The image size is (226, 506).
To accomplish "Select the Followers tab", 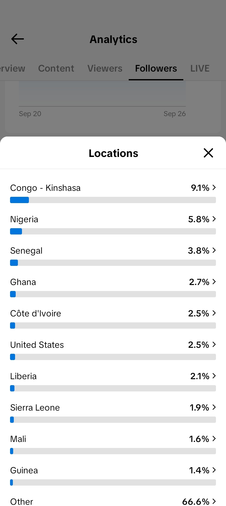I will pyautogui.click(x=156, y=68).
